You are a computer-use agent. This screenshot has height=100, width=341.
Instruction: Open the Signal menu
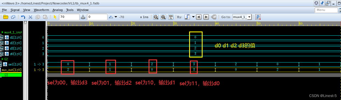pos(15,10)
